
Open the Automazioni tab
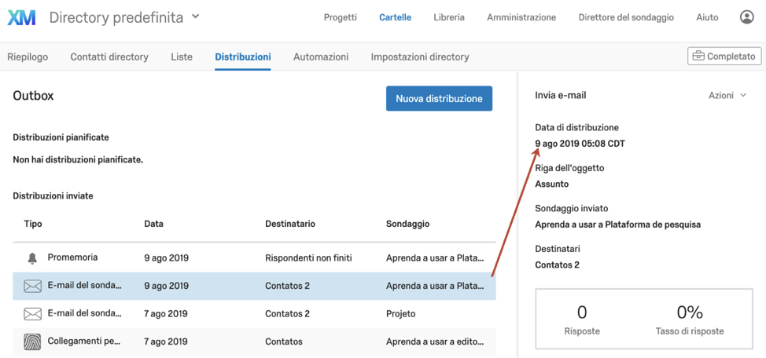pos(321,57)
